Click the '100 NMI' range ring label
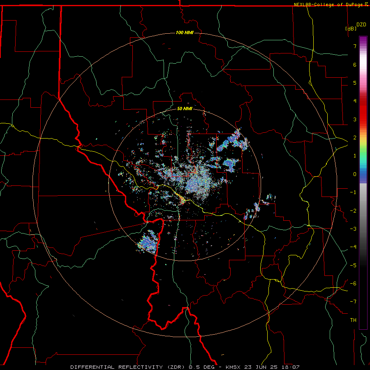This screenshot has height=370, width=370. point(185,32)
